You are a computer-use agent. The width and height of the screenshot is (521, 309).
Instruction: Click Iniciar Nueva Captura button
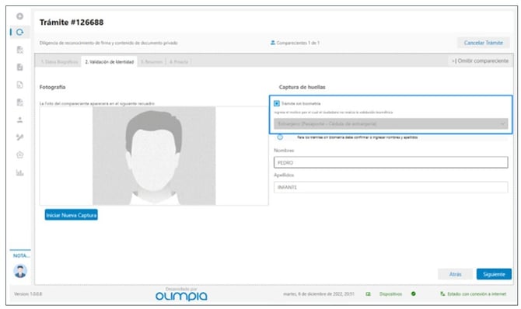[71, 215]
